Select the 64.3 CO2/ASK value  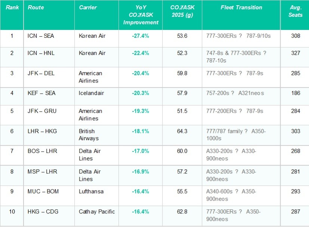coord(182,131)
